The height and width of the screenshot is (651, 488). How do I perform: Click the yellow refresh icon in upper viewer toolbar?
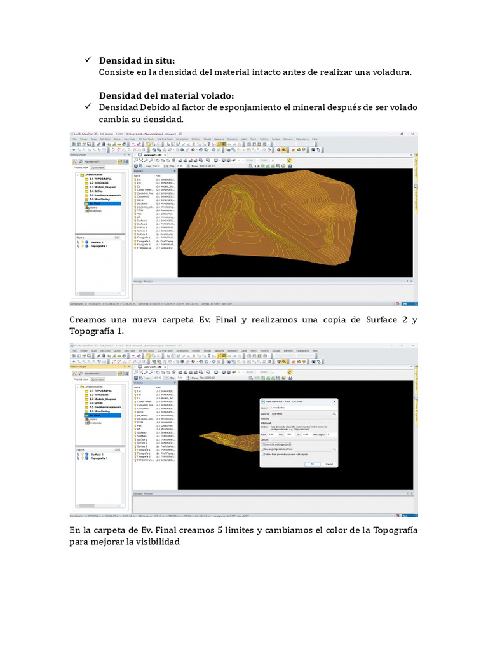coord(290,160)
